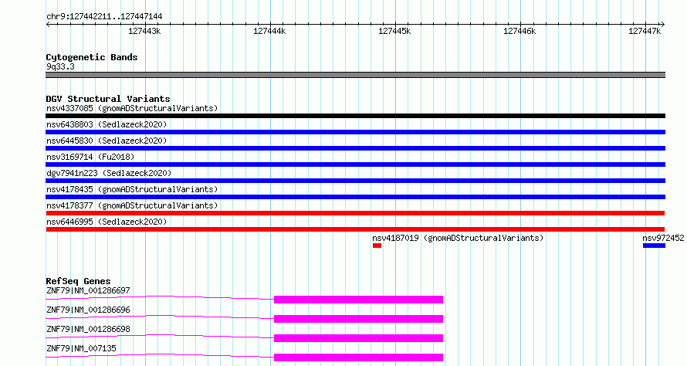The width and height of the screenshot is (687, 366).
Task: Select transcript label ZNF79|NM_001286697
Action: pyautogui.click(x=88, y=290)
